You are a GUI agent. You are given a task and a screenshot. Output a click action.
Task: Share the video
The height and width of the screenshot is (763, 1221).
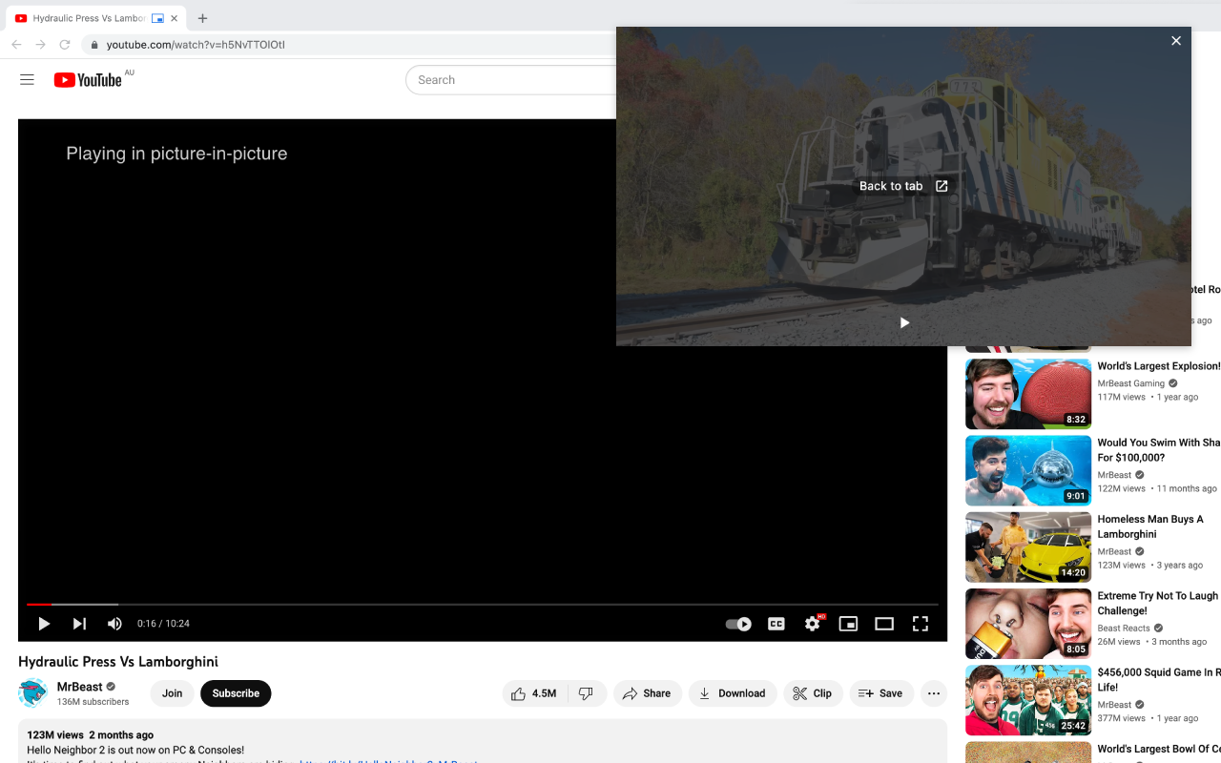tap(648, 693)
